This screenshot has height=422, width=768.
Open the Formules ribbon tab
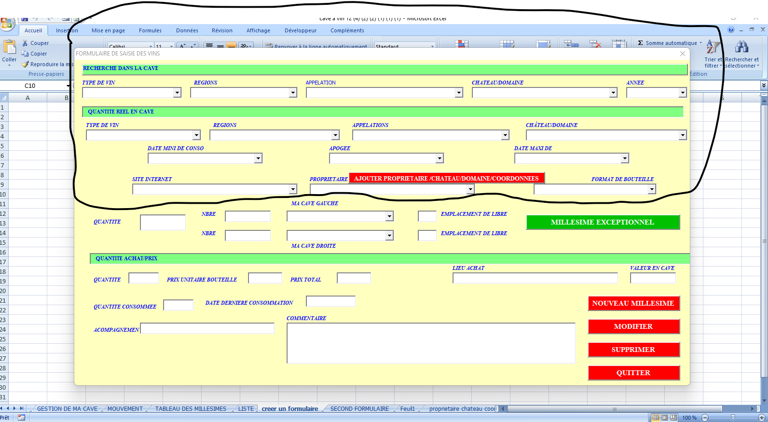150,30
